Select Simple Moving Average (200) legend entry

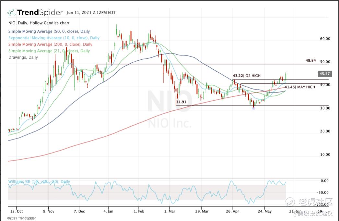pyautogui.click(x=50, y=44)
